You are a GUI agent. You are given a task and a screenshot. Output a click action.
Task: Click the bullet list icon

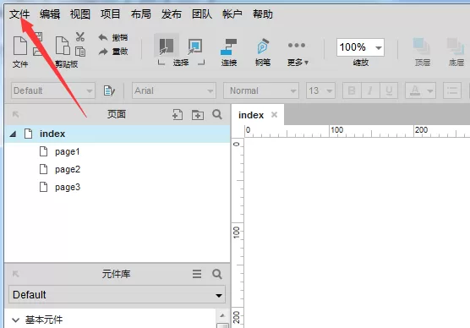tap(452, 90)
